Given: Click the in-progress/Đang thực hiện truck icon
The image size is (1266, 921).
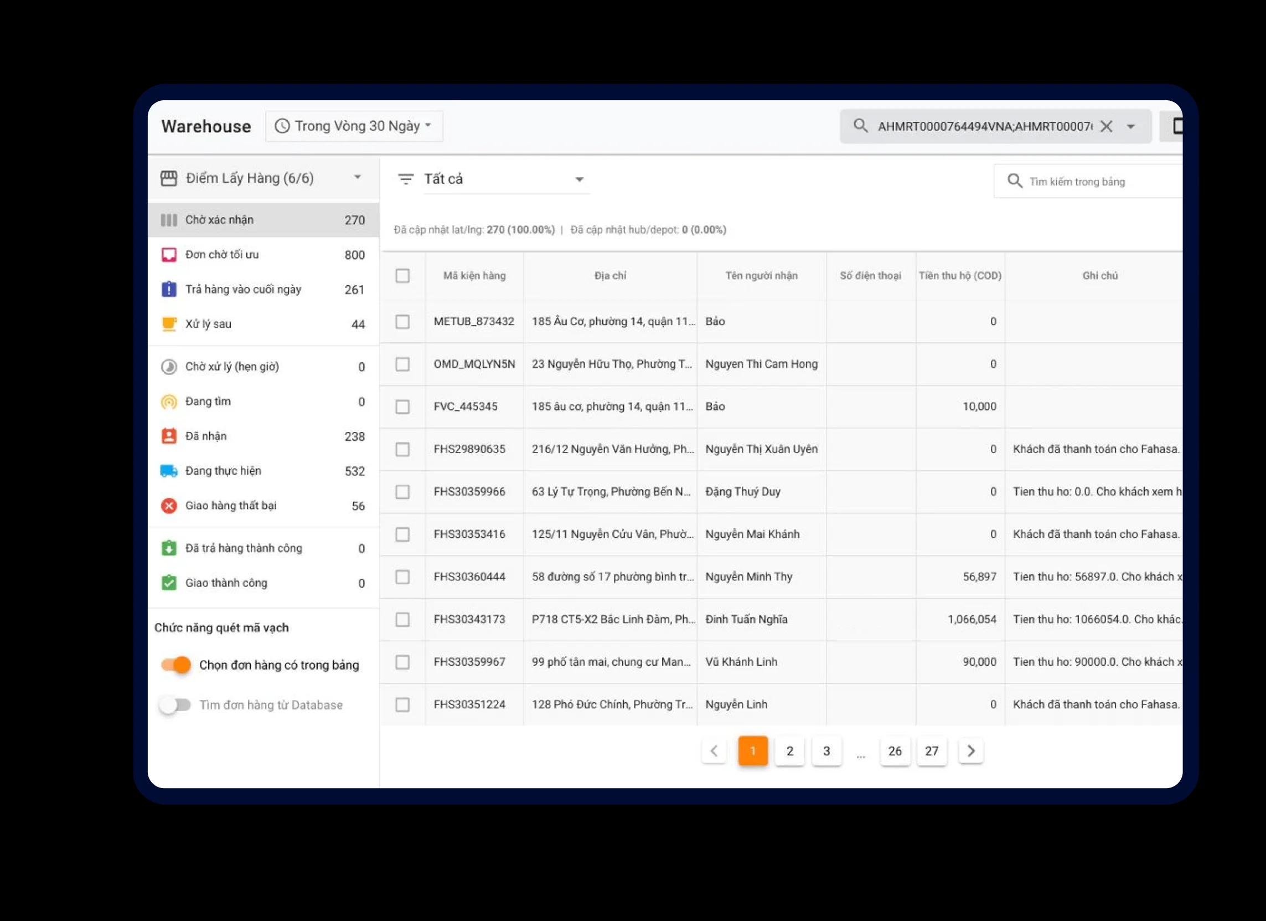Looking at the screenshot, I should point(167,470).
